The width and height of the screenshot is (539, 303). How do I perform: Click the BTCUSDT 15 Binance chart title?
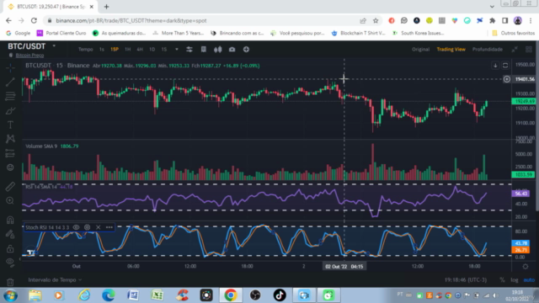[x=57, y=66]
